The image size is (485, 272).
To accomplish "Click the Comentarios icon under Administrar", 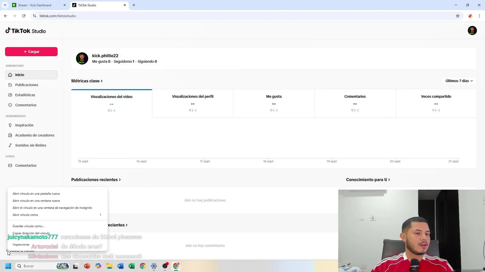I will pos(10,105).
